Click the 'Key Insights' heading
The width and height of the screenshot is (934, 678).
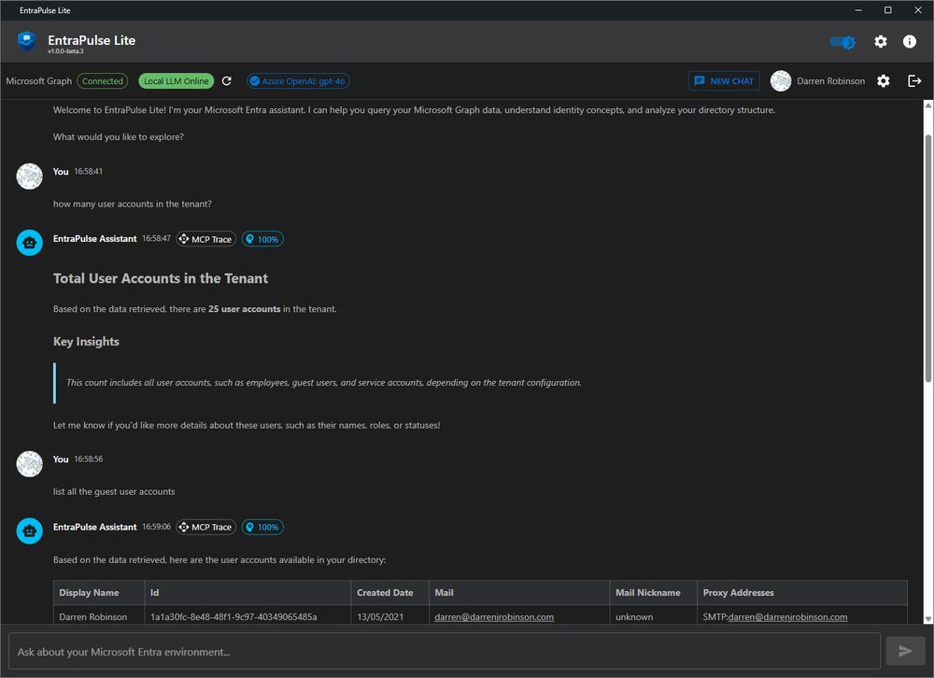[x=86, y=342]
